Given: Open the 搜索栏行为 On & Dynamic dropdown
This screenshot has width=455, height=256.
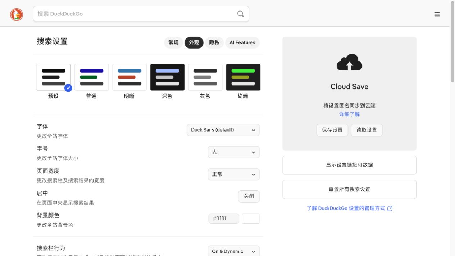Looking at the screenshot, I should (233, 251).
